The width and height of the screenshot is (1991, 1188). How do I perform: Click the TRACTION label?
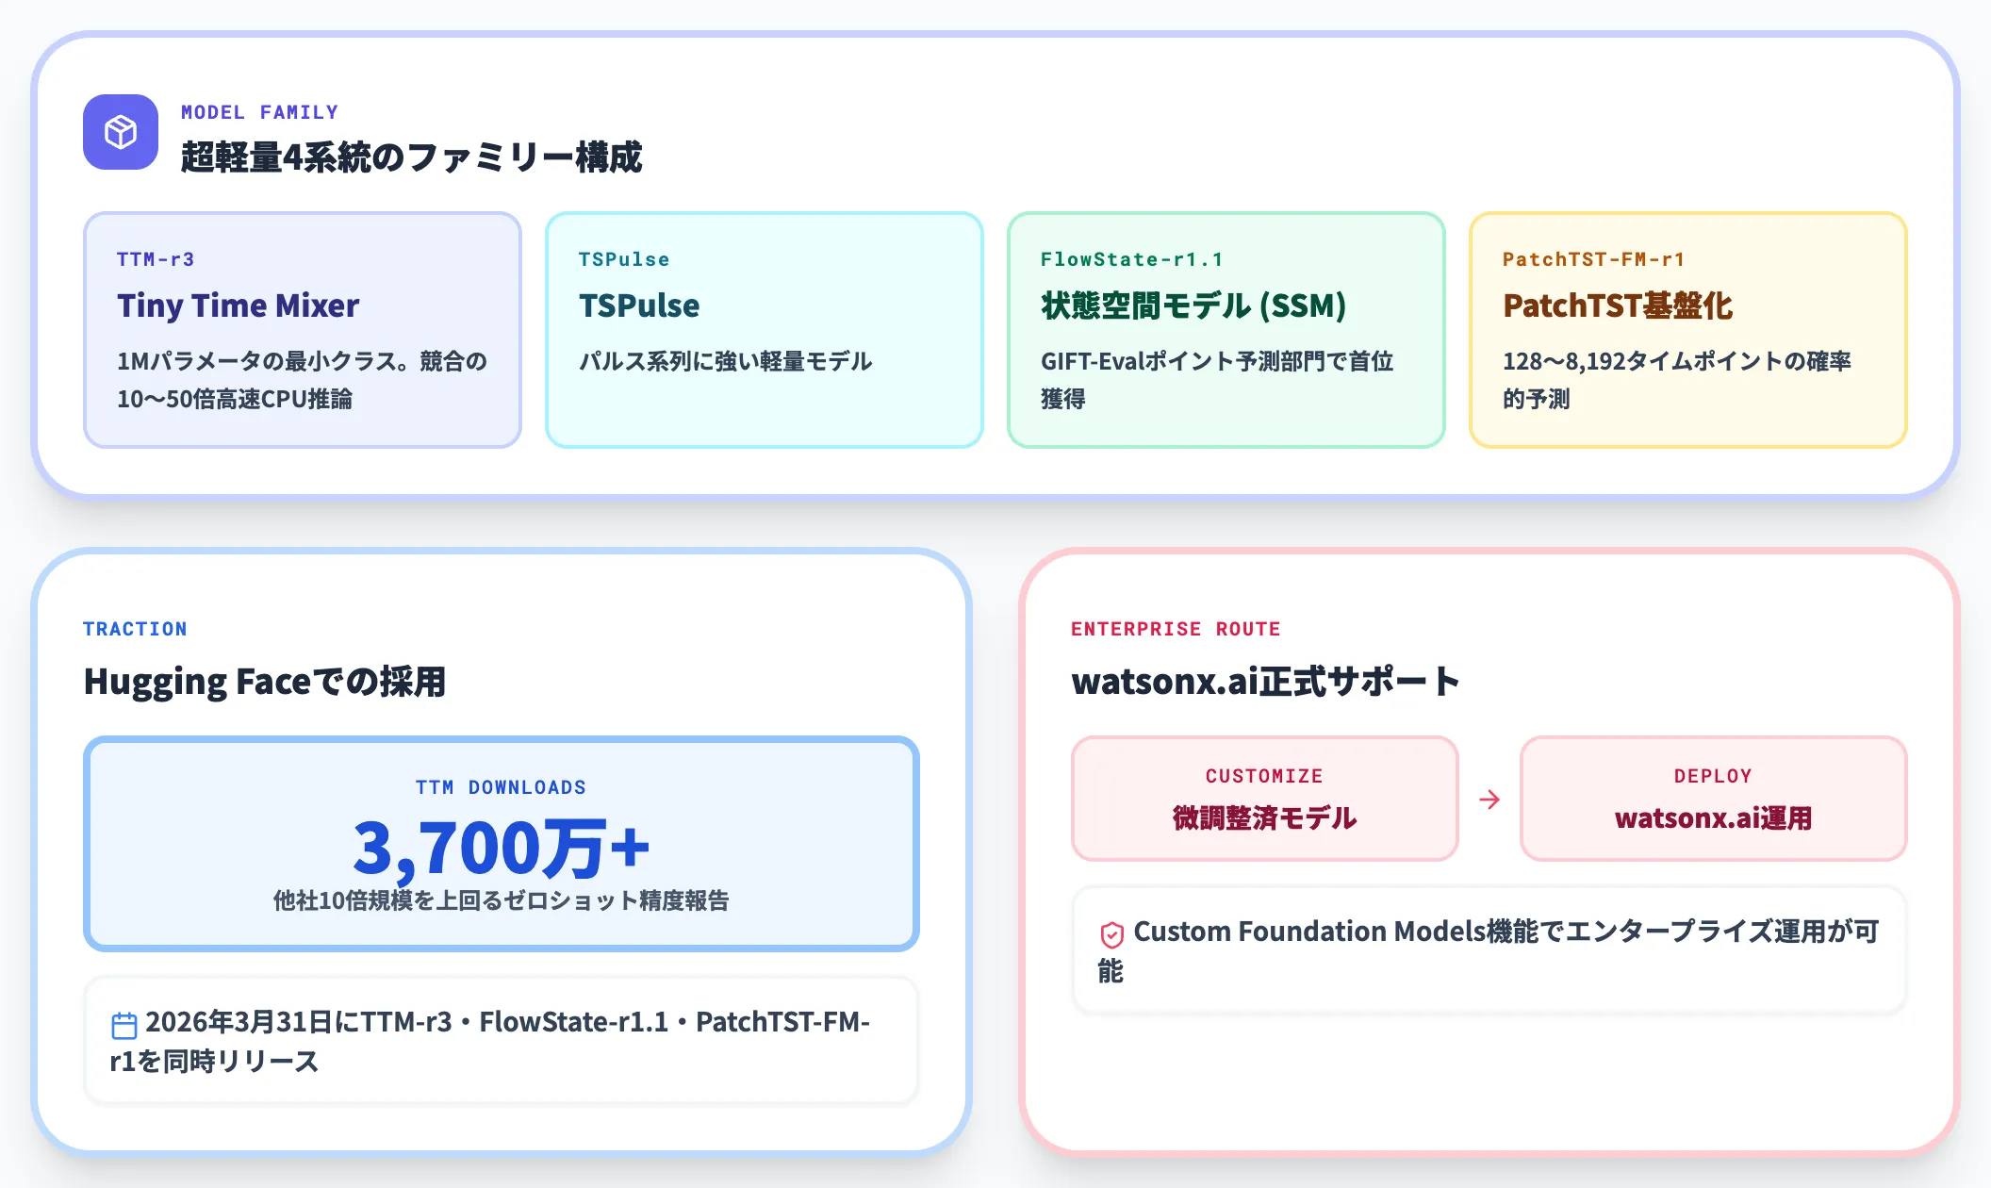click(135, 629)
